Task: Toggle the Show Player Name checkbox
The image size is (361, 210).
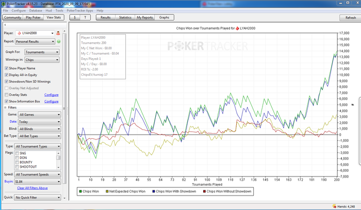Action: 6,69
